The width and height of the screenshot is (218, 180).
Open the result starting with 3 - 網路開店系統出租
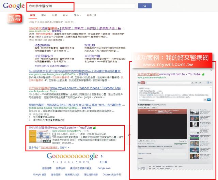76,71
